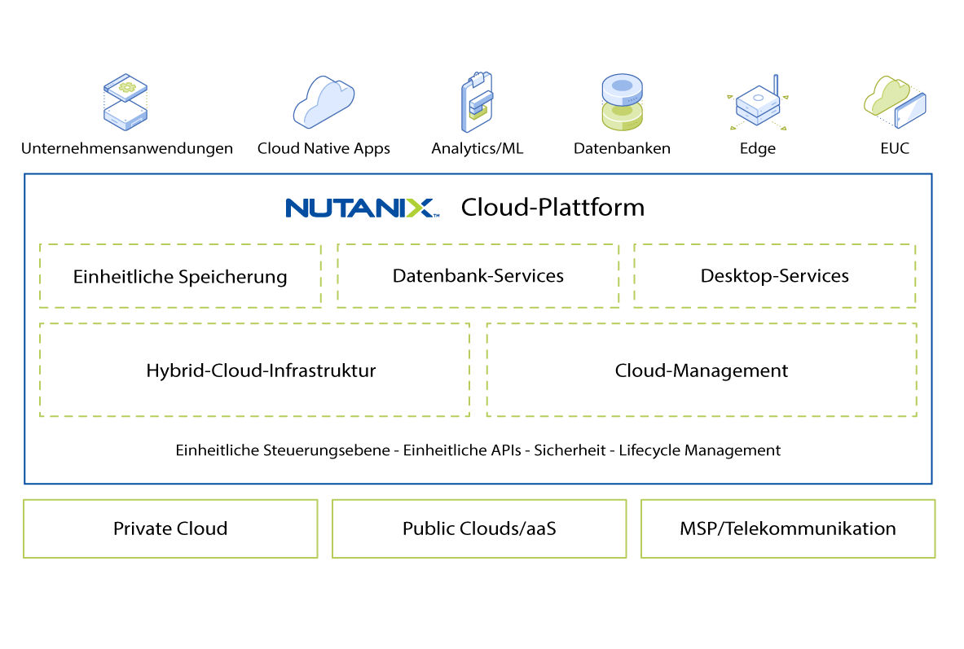Click the Datenbanken text label
Image resolution: width=964 pixels, height=649 pixels.
[622, 148]
